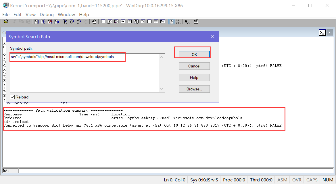Toggle the Reload checkbox
Image resolution: width=336 pixels, height=184 pixels.
click(12, 97)
